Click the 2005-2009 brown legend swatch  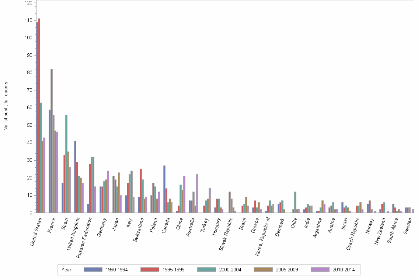tap(263, 270)
